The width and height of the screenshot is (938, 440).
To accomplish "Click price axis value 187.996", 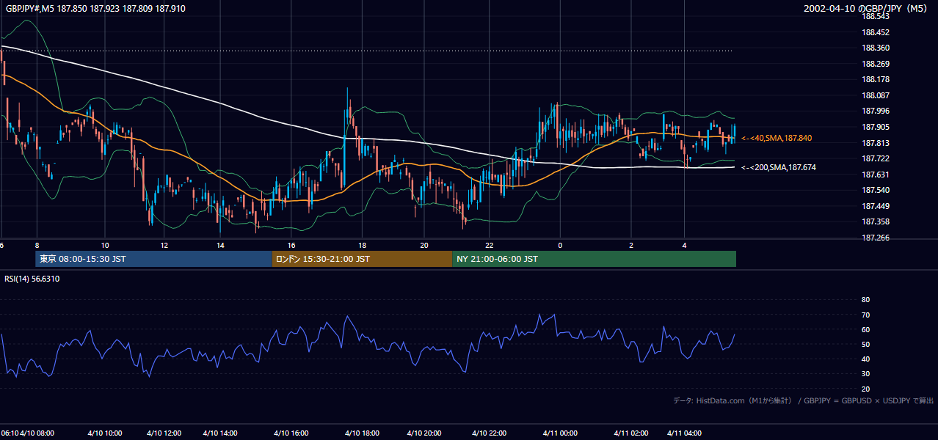I will click(x=876, y=111).
